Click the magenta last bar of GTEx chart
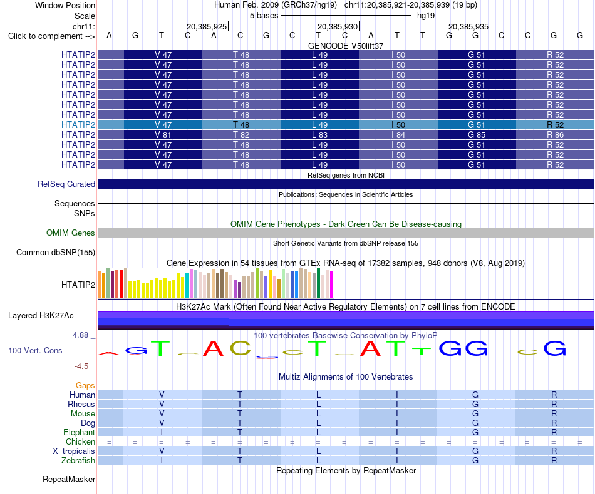Screen dimensions: 595x494 click(x=332, y=285)
